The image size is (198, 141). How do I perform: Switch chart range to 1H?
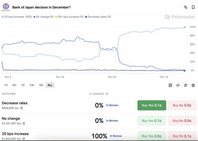tap(6, 85)
